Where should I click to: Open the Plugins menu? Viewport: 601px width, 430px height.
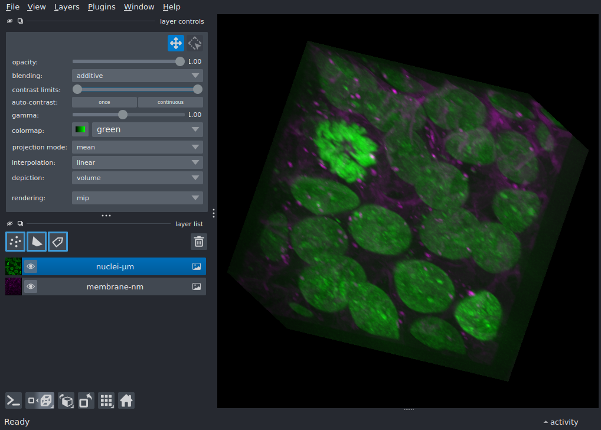click(x=101, y=7)
